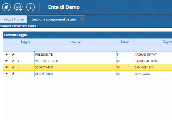Open the four-squares apps grid icon
Viewport: 172px width, 120px height.
18,7
